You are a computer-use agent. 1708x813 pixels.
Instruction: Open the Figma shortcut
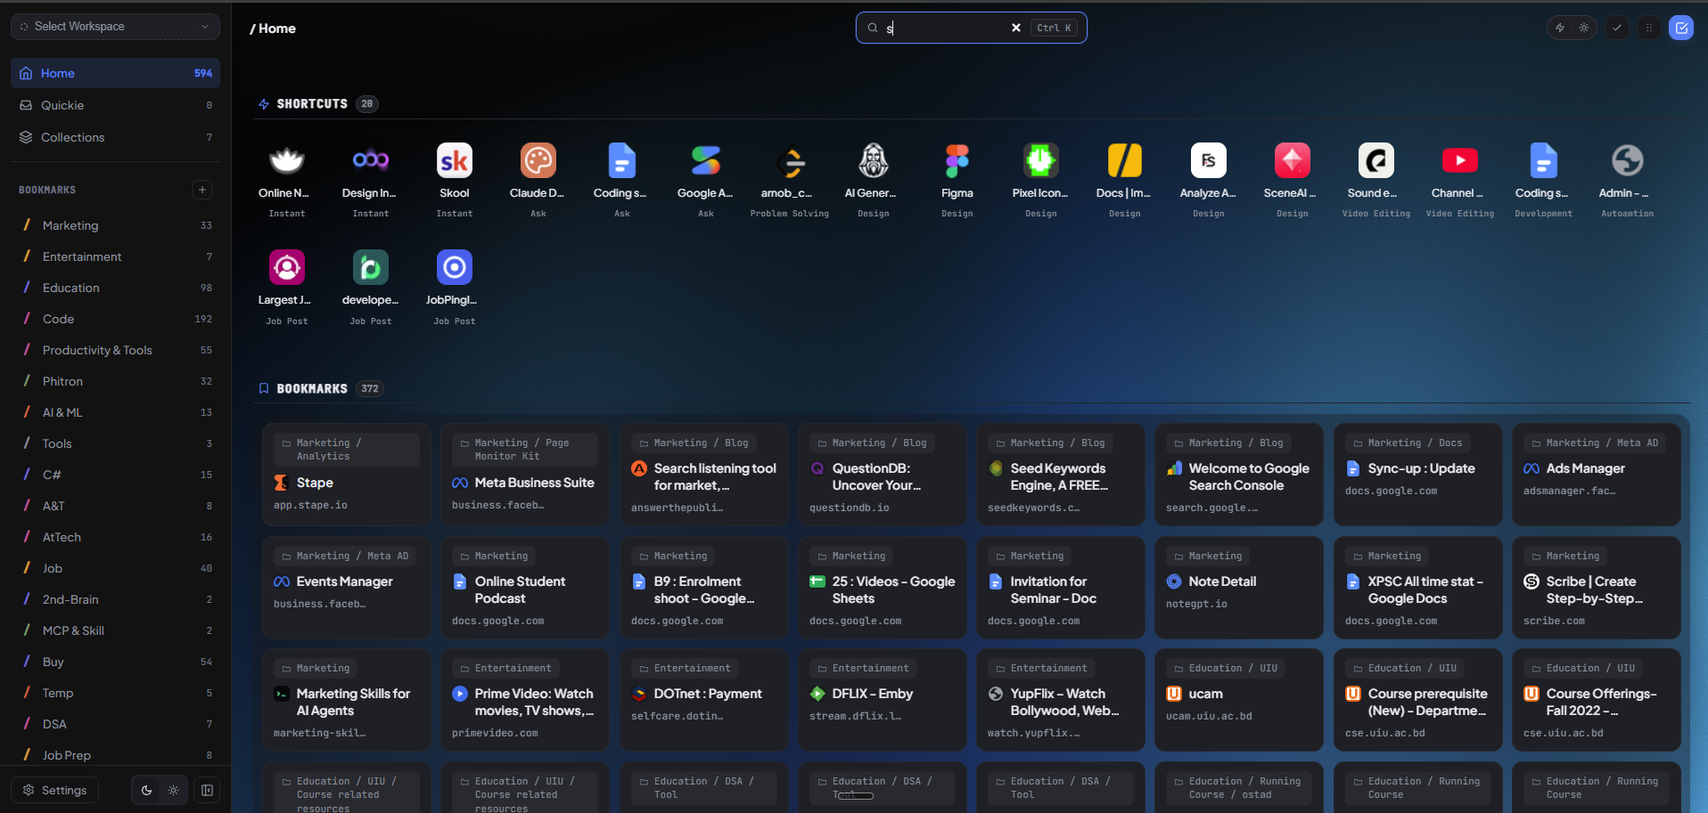(957, 161)
